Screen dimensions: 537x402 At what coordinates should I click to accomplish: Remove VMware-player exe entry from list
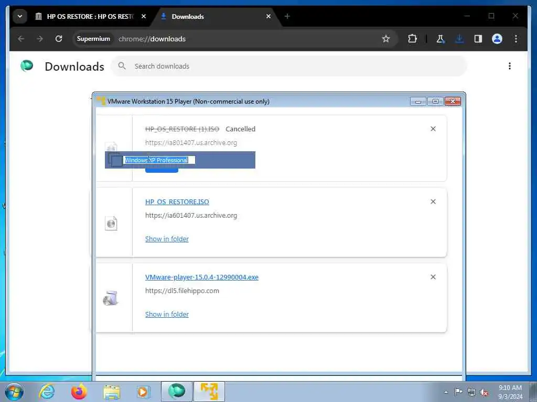tap(433, 277)
